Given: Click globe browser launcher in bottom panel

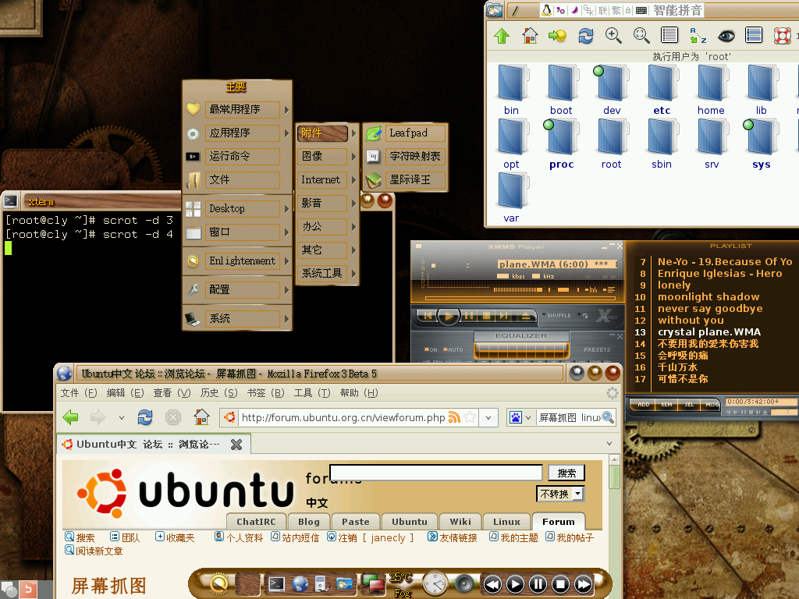Looking at the screenshot, I should pyautogui.click(x=300, y=584).
